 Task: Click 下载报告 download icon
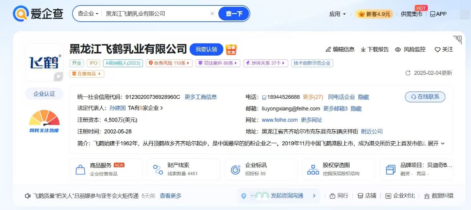coord(363,49)
